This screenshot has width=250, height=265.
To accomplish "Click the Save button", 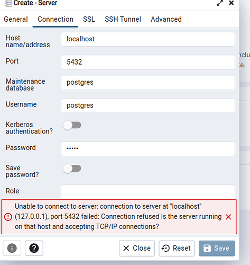I will tap(217, 248).
